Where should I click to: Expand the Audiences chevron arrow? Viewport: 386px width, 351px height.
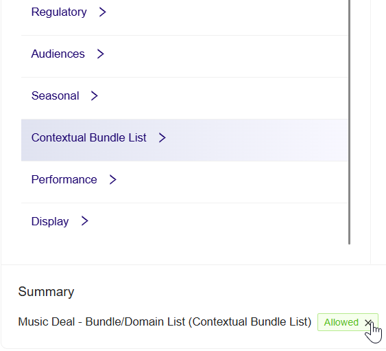coord(100,54)
